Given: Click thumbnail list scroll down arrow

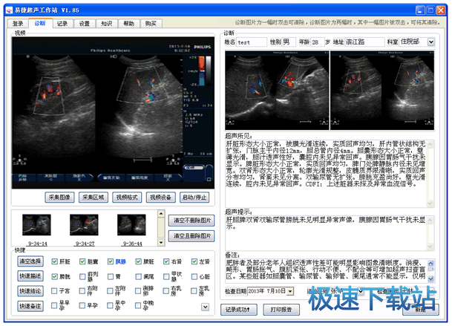Looking at the screenshot, I should 161,242.
